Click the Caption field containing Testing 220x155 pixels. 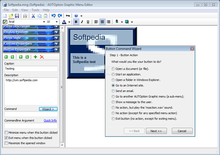coord(31,69)
